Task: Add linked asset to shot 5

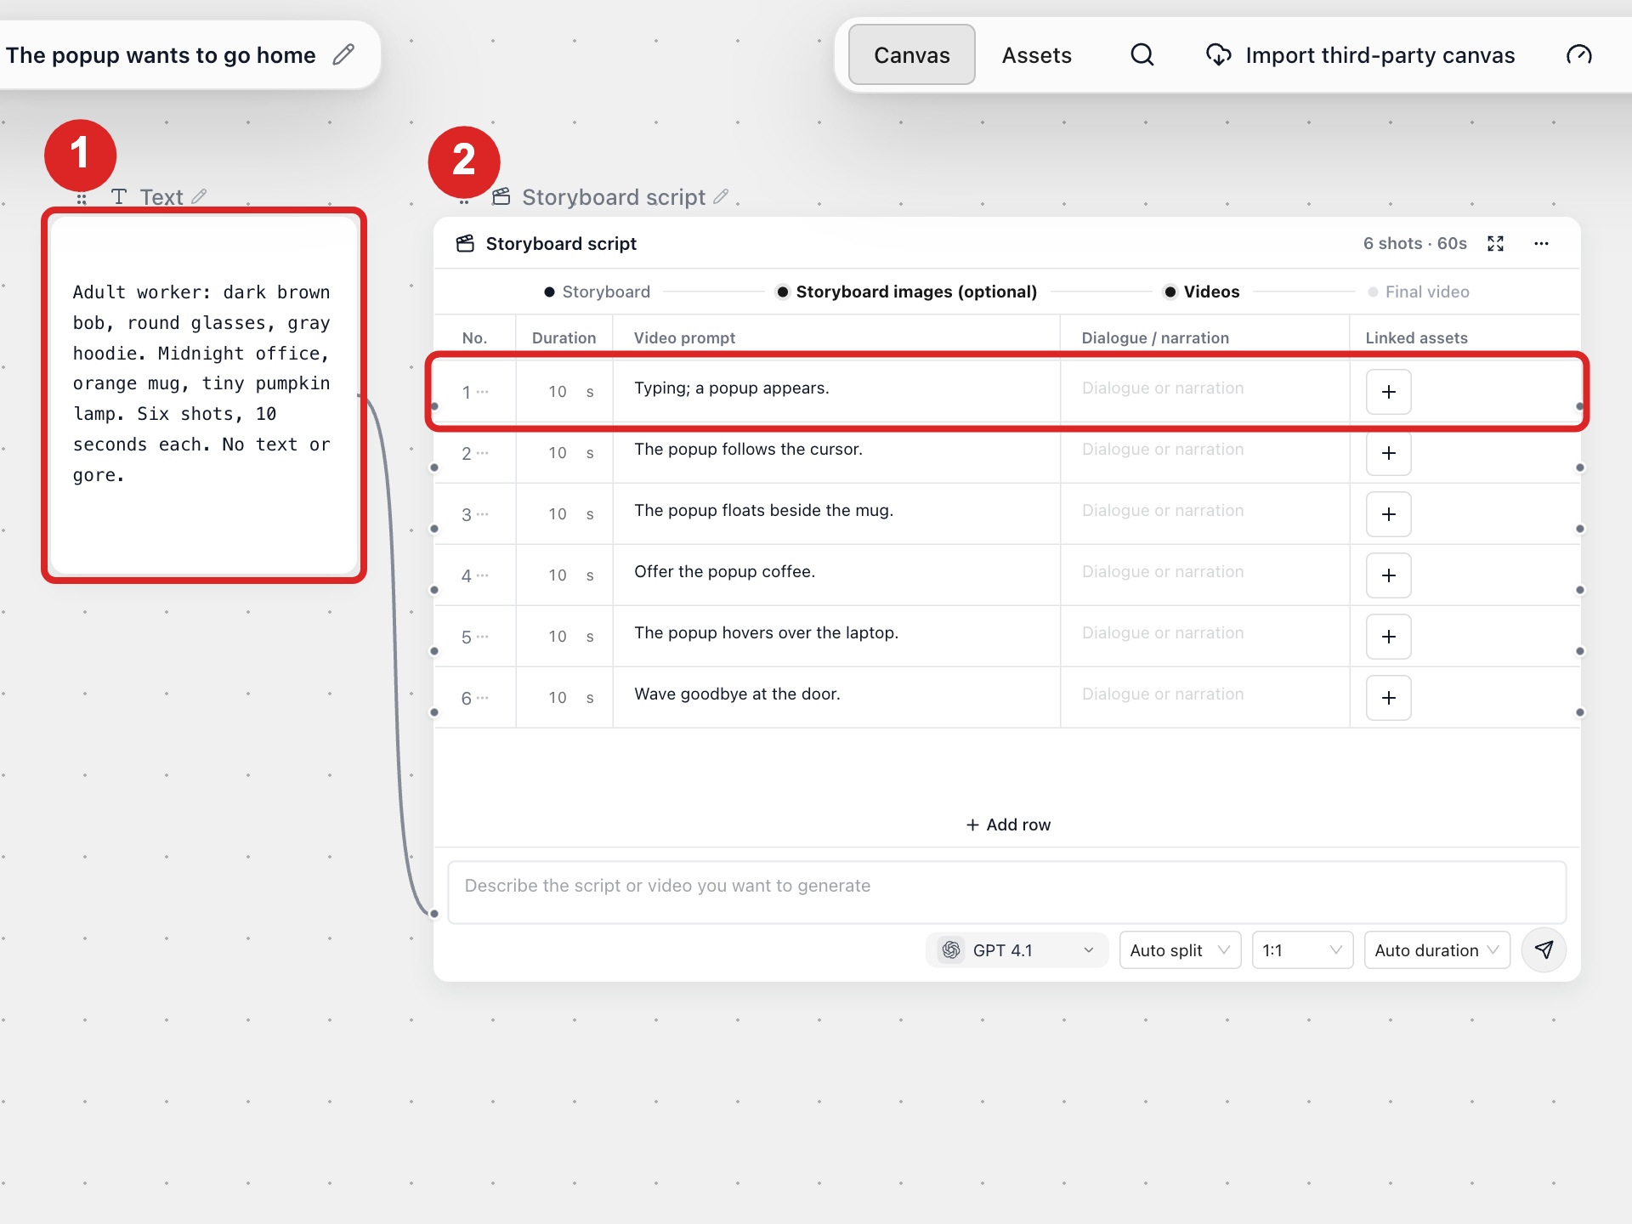Action: coord(1388,637)
